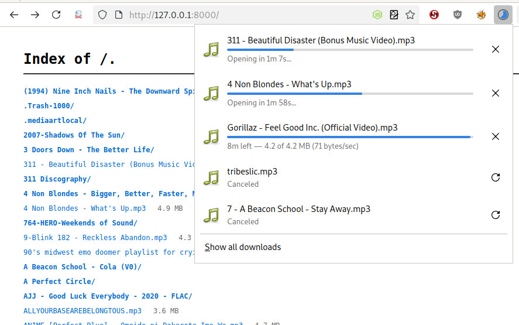The height and width of the screenshot is (325, 519).
Task: Open the uBlock Origin extension icon
Action: pos(458,15)
